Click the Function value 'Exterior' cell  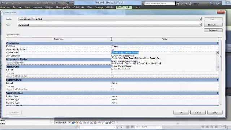[x=165, y=46]
